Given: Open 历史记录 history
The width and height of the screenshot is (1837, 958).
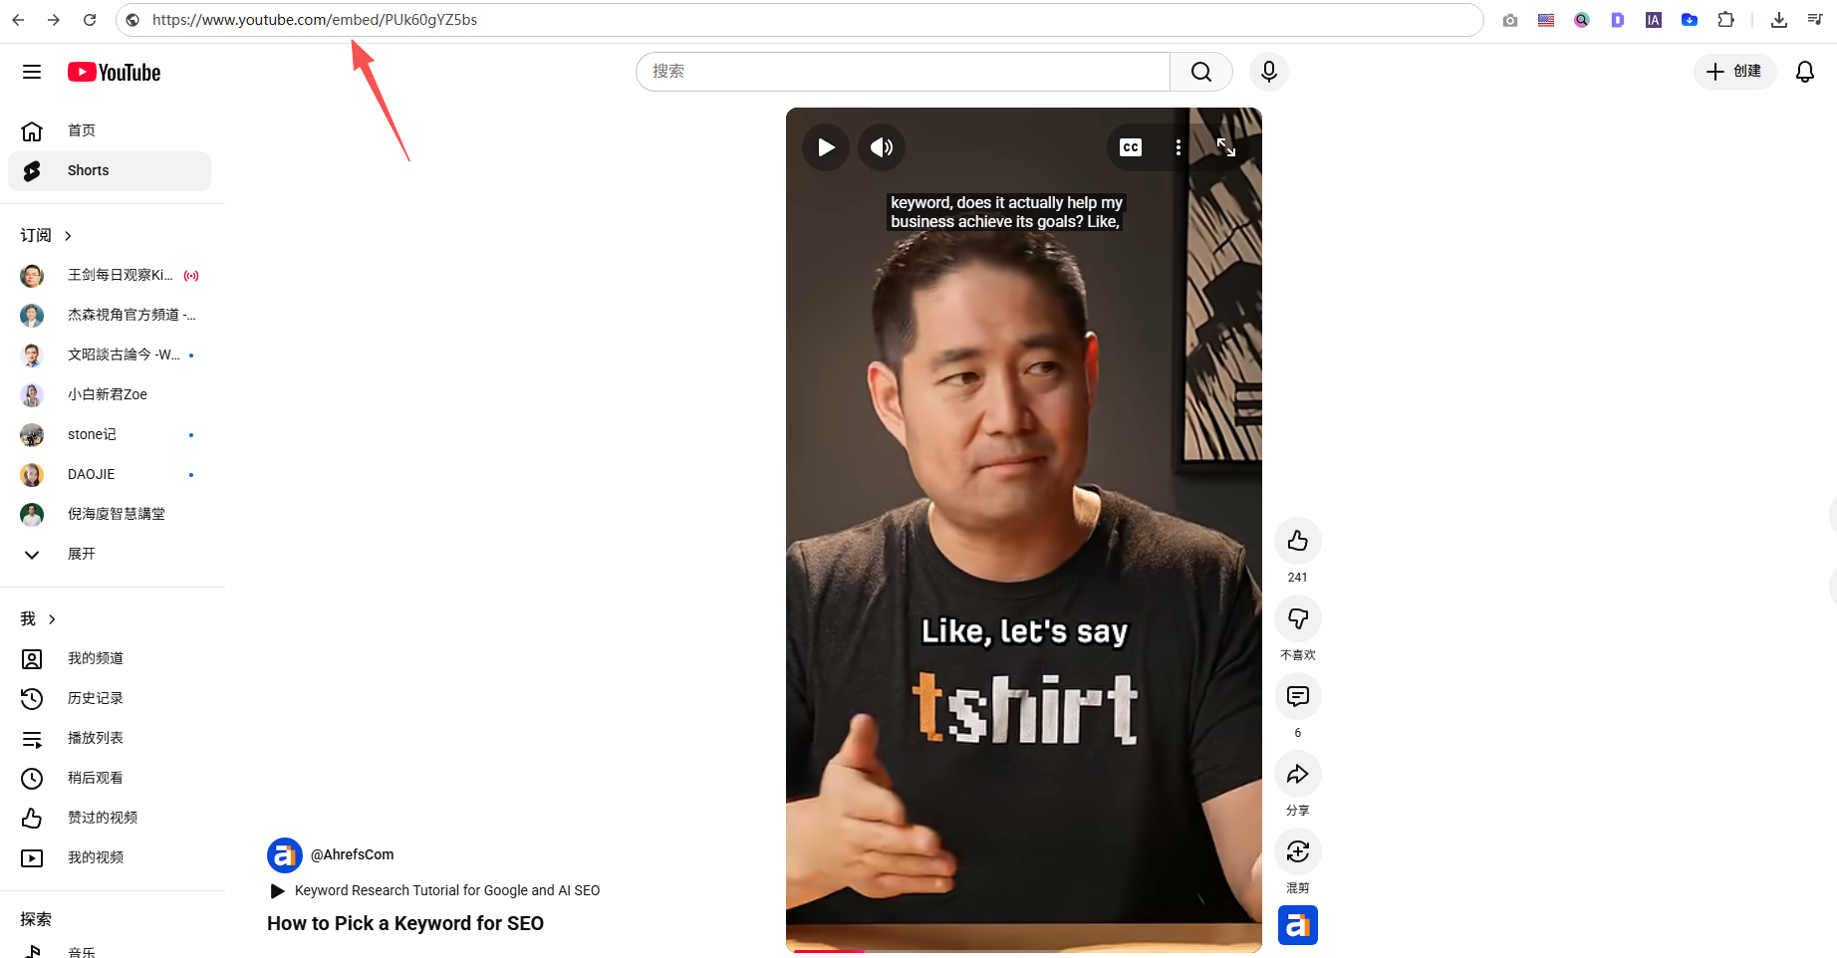Looking at the screenshot, I should pos(110,698).
